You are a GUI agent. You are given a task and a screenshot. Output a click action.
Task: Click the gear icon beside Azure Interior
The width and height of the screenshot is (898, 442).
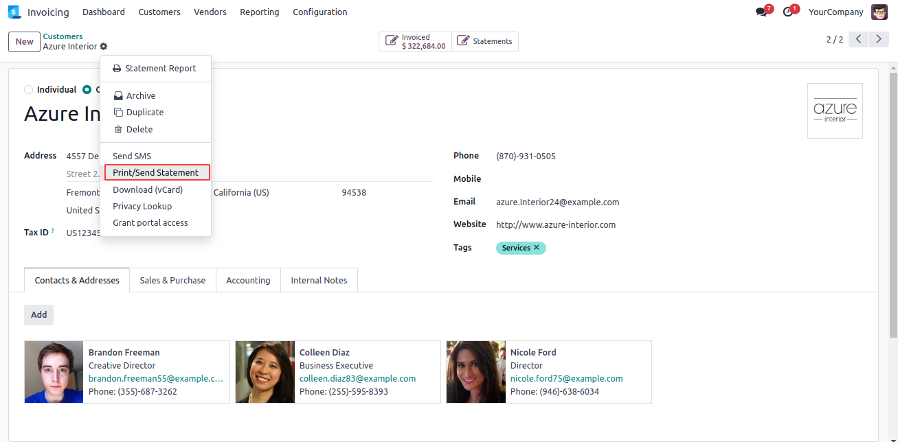(x=104, y=47)
